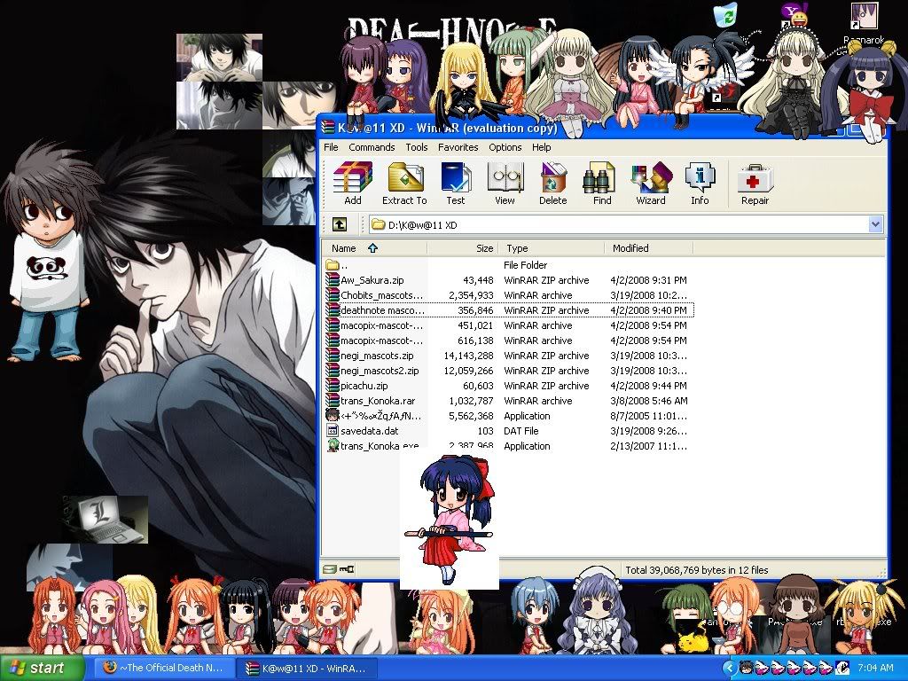Open the Favorites menu
908x681 pixels.
point(458,147)
